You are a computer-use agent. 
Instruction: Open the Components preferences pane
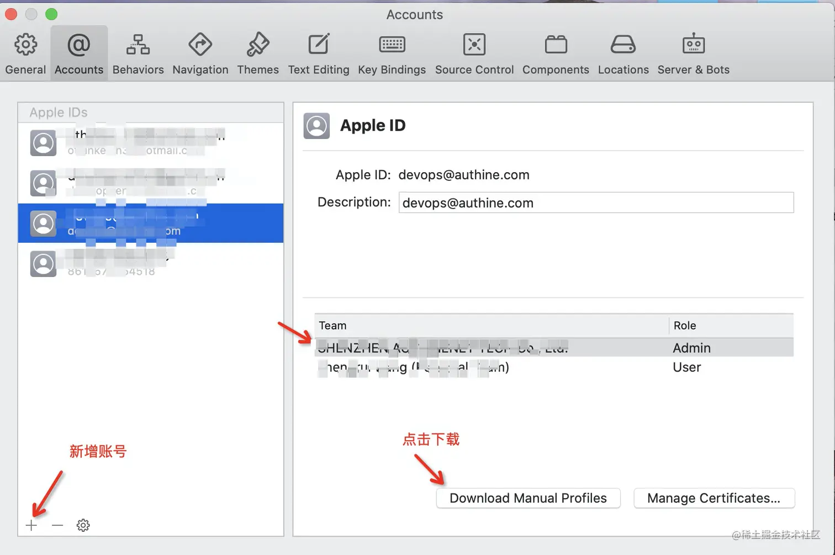point(556,54)
